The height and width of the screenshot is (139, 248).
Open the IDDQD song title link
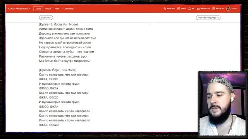click(19, 8)
